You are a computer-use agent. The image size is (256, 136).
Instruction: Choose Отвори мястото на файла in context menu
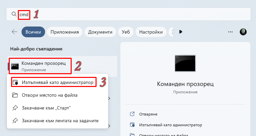[x=58, y=95]
